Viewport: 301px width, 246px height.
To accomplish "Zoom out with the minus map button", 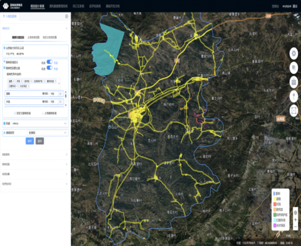I will (295, 227).
